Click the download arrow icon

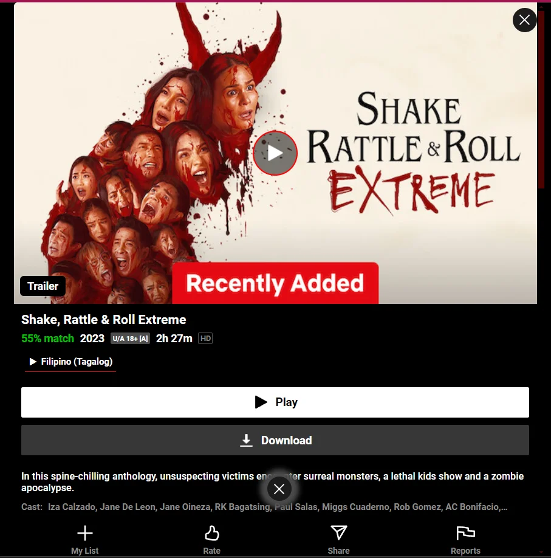246,440
